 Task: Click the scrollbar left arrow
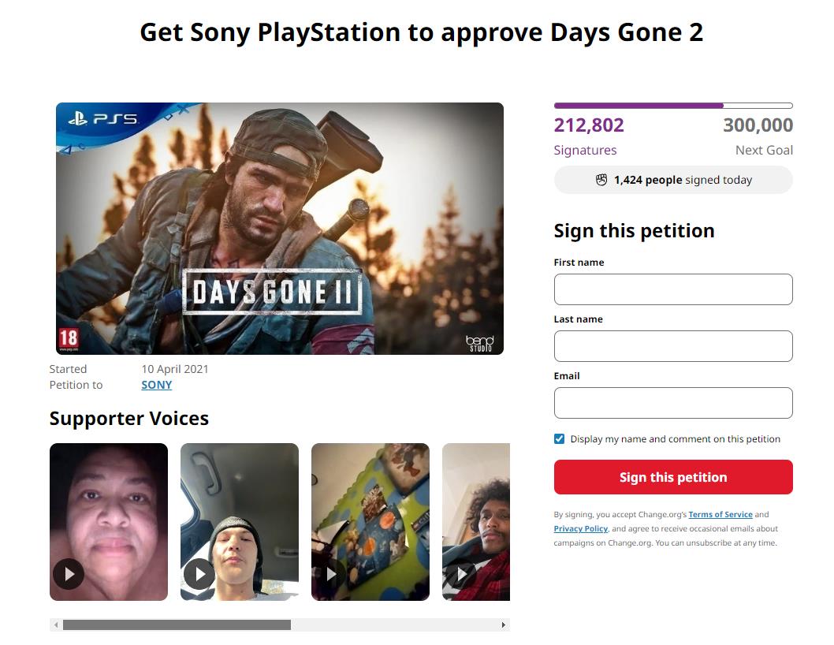pyautogui.click(x=56, y=625)
